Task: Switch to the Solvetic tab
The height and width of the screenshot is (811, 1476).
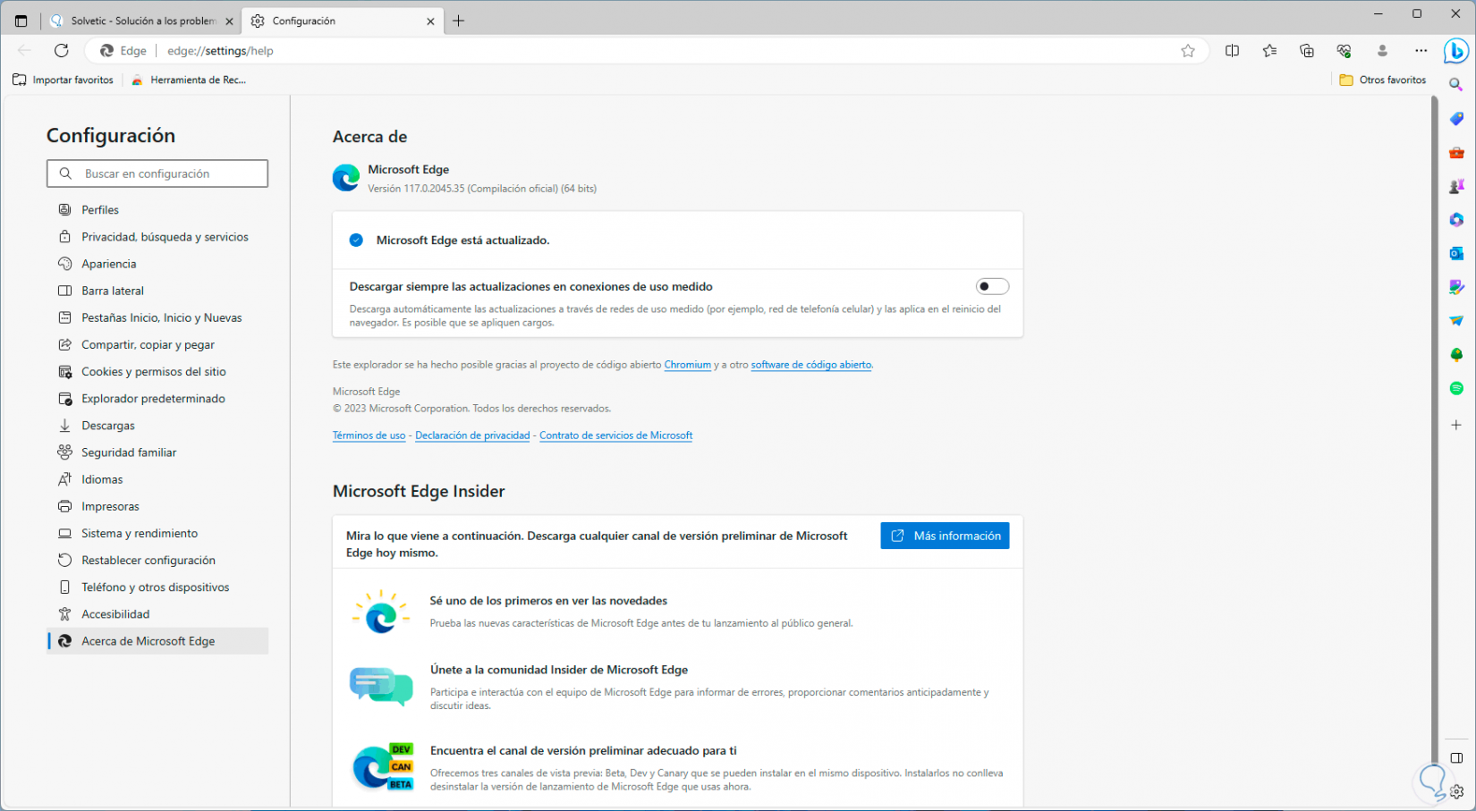Action: click(x=143, y=21)
